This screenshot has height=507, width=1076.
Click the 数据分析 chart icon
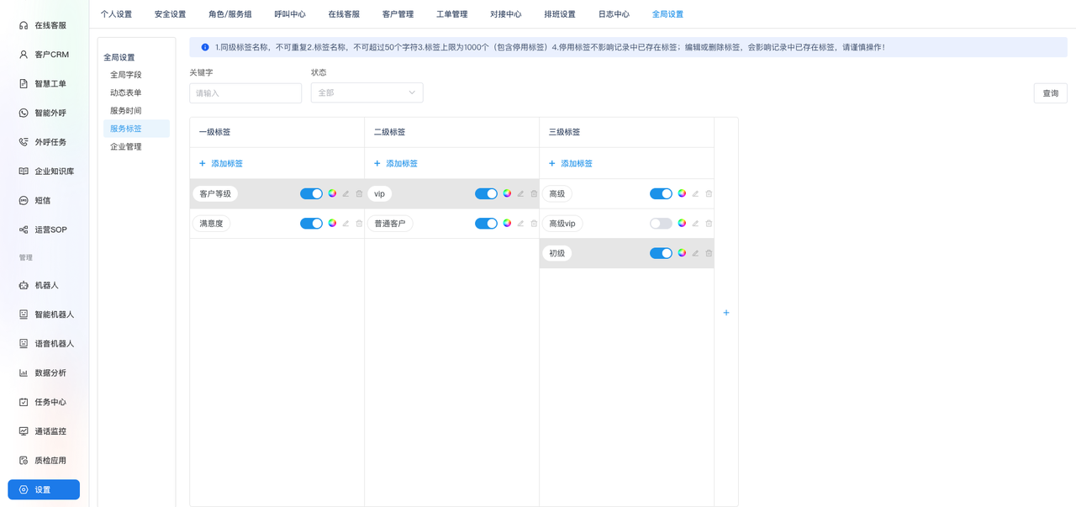pyautogui.click(x=24, y=372)
